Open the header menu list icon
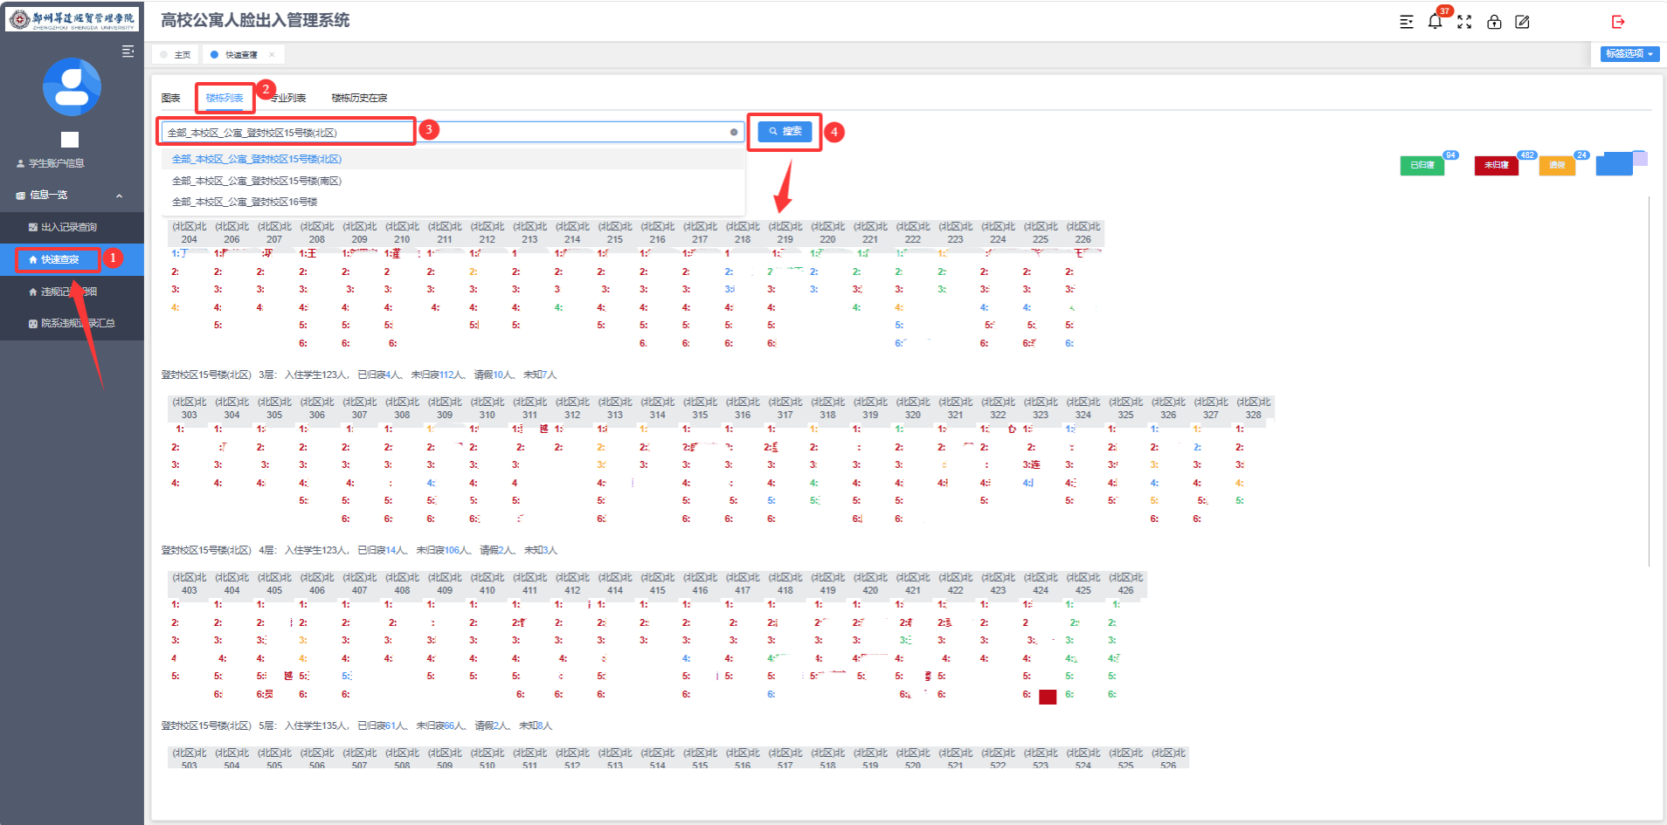Viewport: 1667px width, 825px height. (1406, 22)
